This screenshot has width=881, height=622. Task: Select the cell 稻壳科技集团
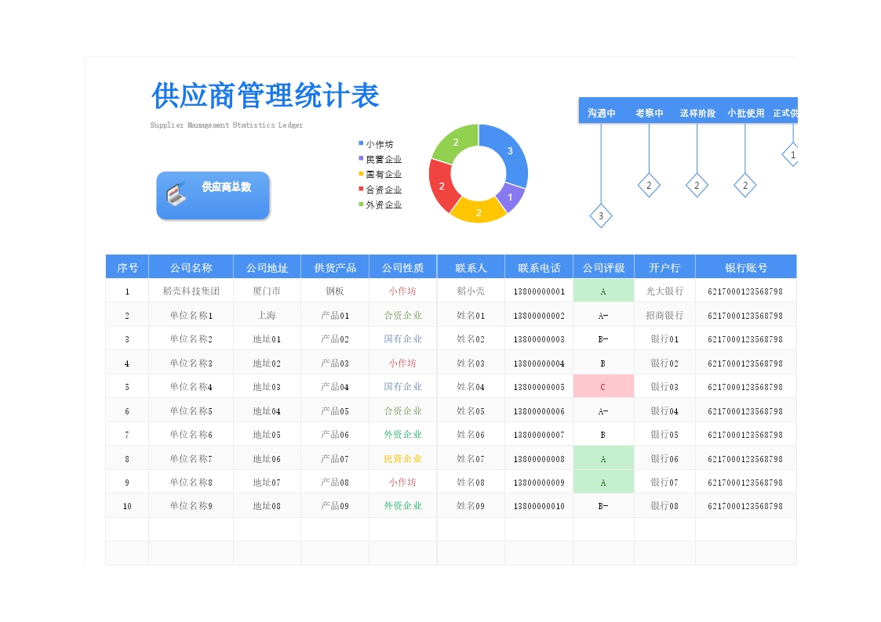pyautogui.click(x=191, y=291)
